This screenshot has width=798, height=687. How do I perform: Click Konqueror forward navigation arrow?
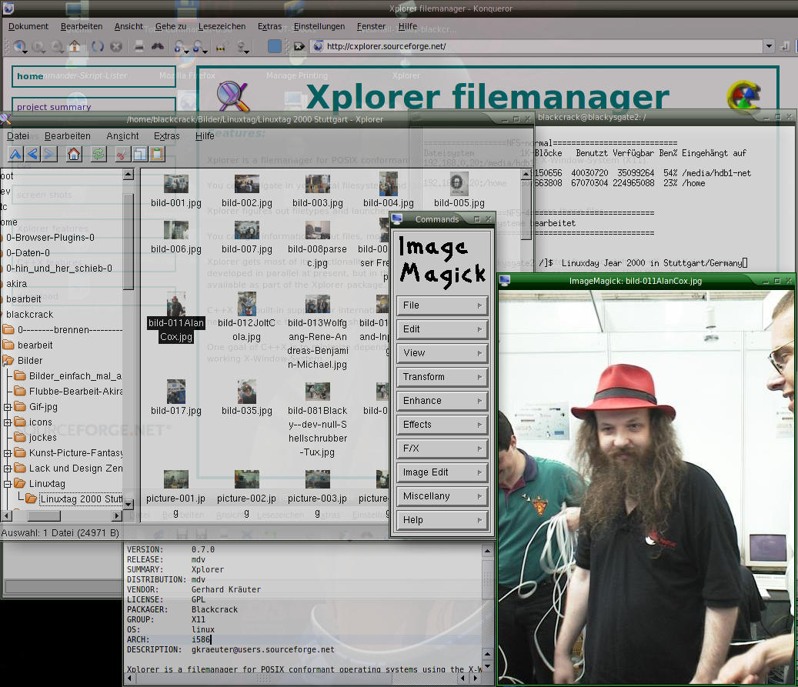[x=38, y=46]
